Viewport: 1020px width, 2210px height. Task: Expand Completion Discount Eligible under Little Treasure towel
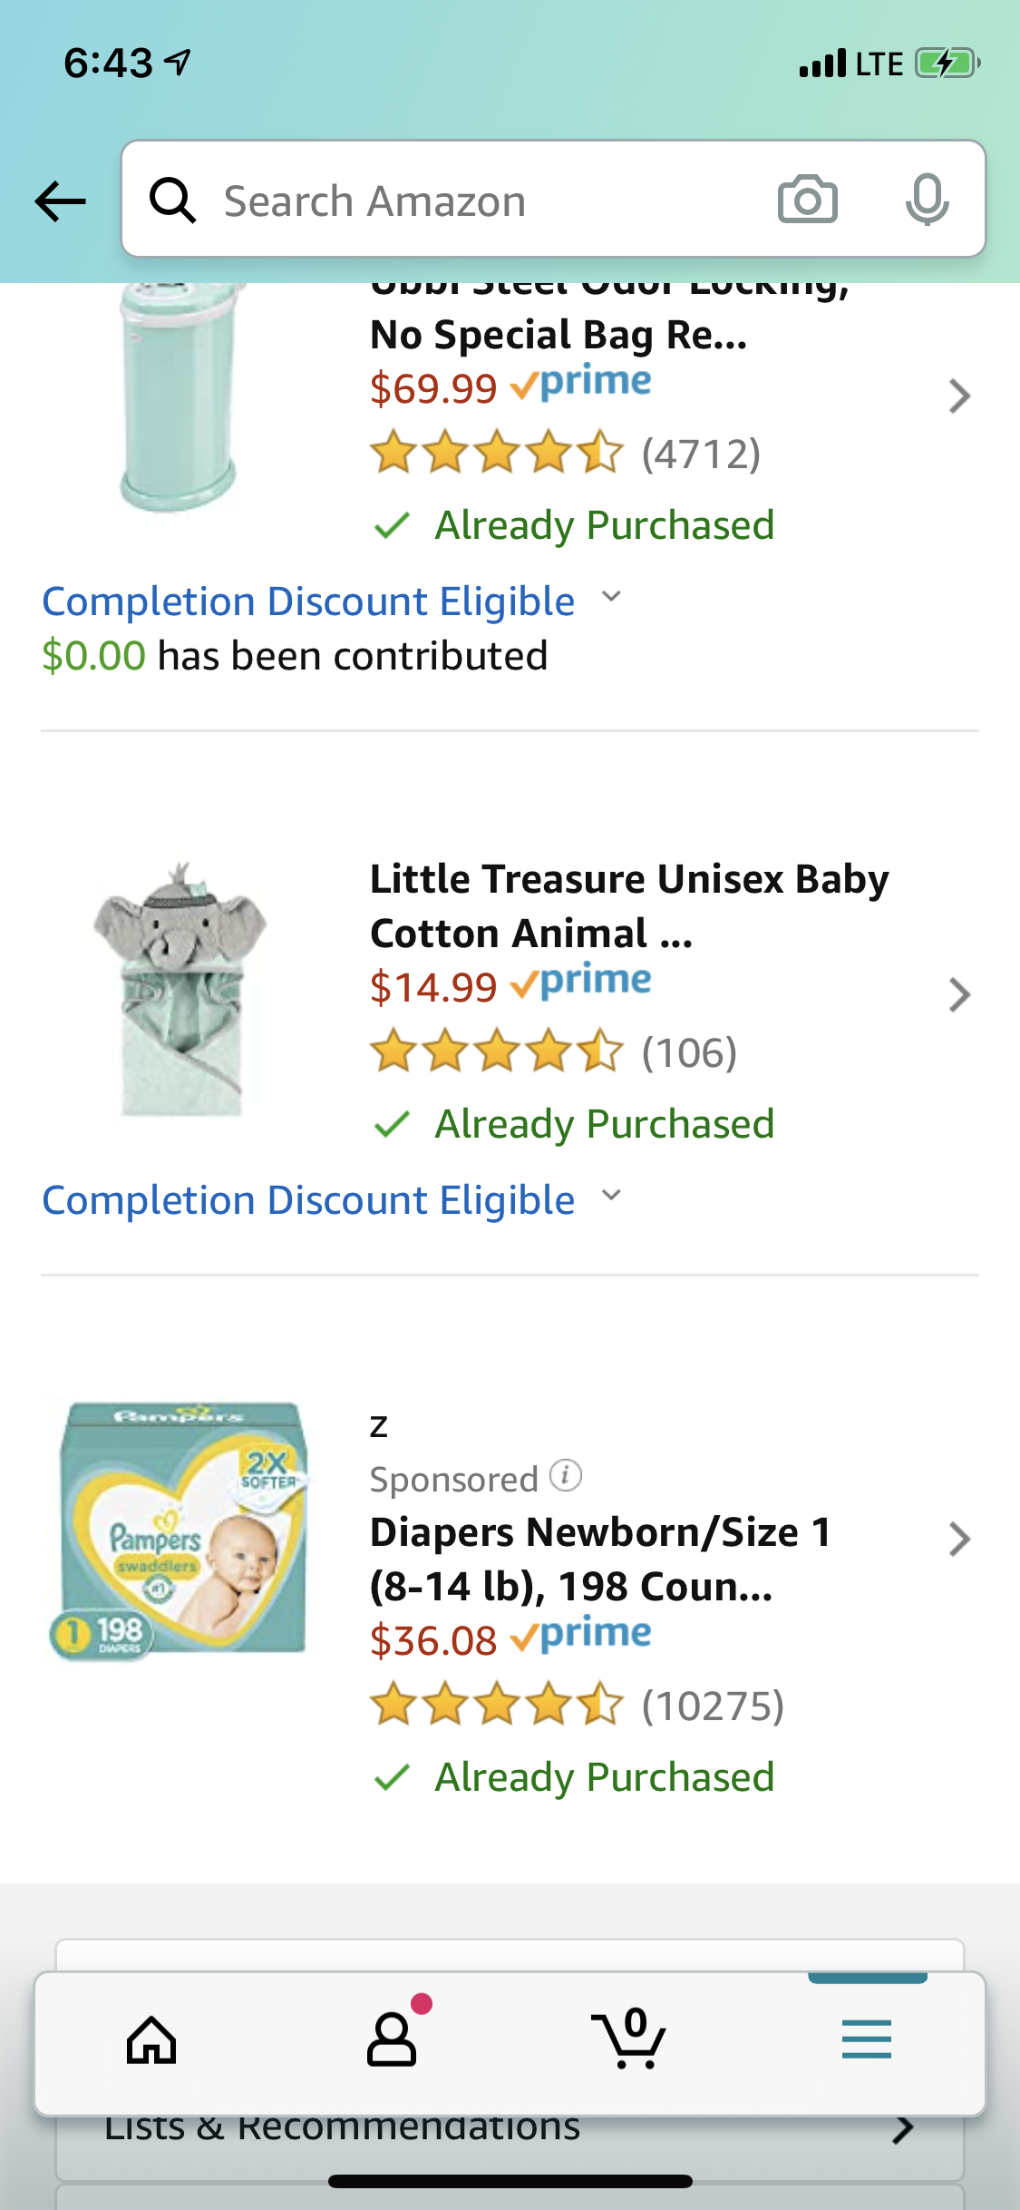613,1197
